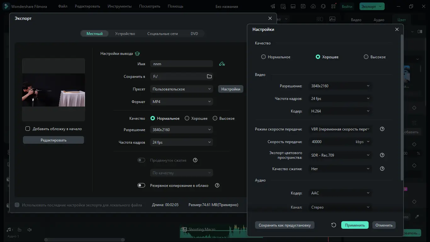
Task: Enable the cloud backup toggle switch
Action: tap(141, 185)
